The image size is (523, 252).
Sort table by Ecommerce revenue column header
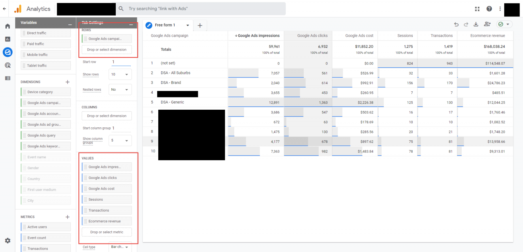pos(488,36)
